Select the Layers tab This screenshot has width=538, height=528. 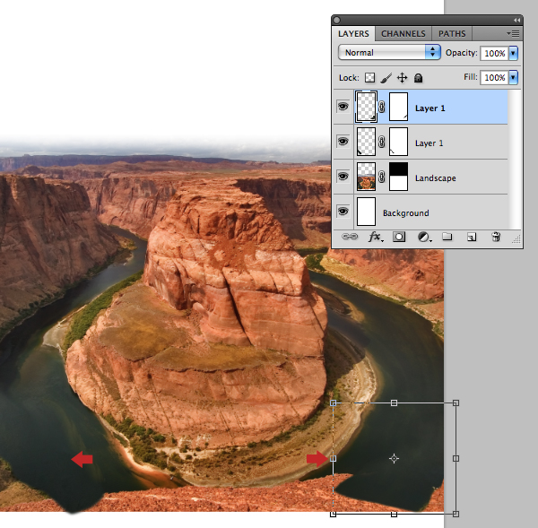coord(353,34)
